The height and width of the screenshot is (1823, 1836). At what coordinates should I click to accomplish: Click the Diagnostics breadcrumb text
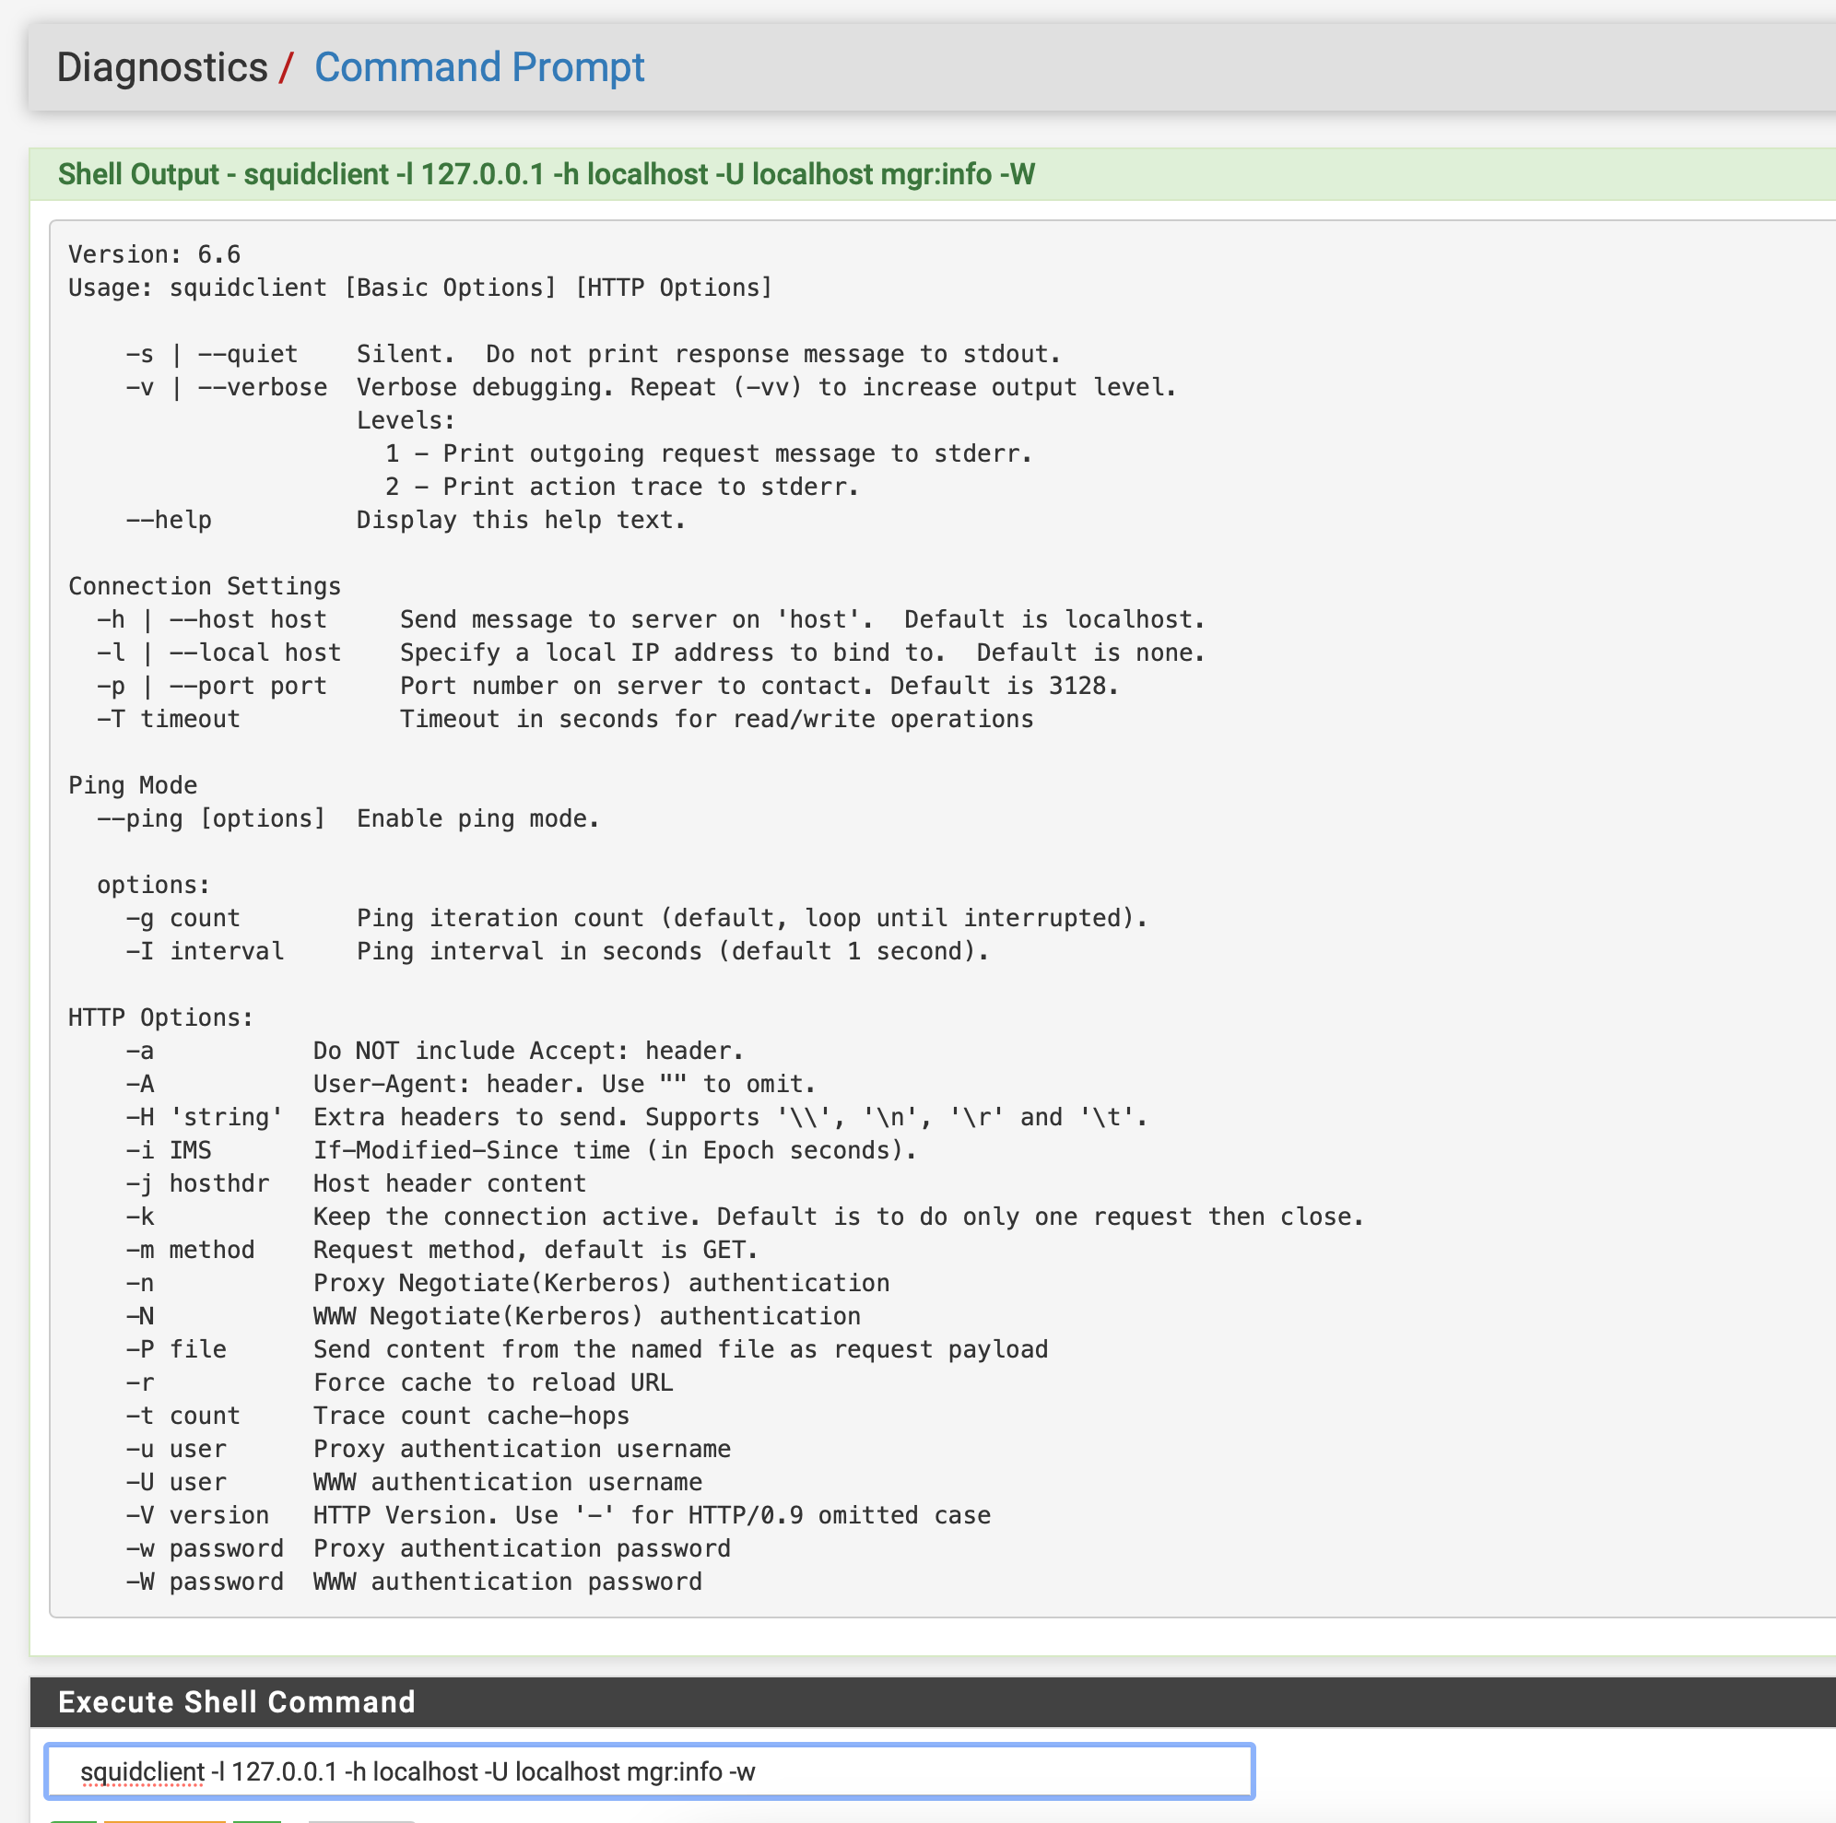[162, 67]
